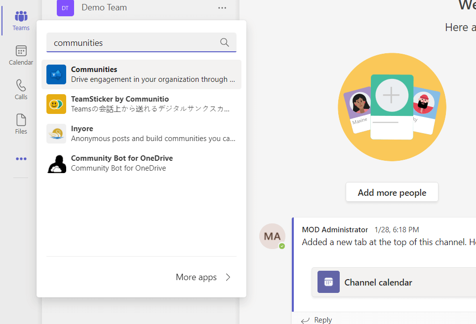Click the Channel calendar tab icon

click(x=328, y=282)
